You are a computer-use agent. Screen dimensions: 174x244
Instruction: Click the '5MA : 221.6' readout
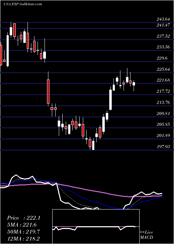click(22, 225)
